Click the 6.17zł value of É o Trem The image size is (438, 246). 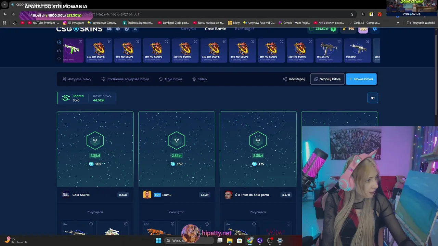[x=286, y=195]
